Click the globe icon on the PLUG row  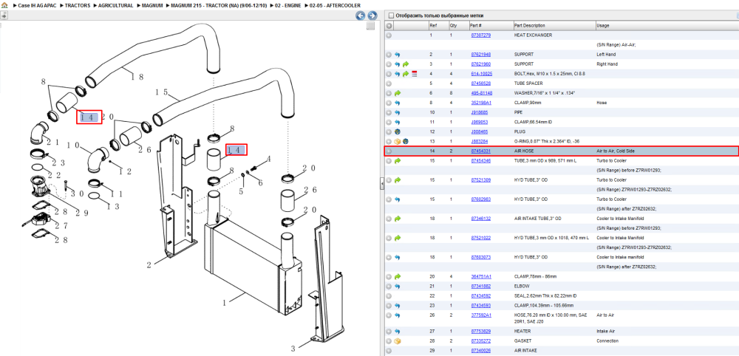coord(398,132)
